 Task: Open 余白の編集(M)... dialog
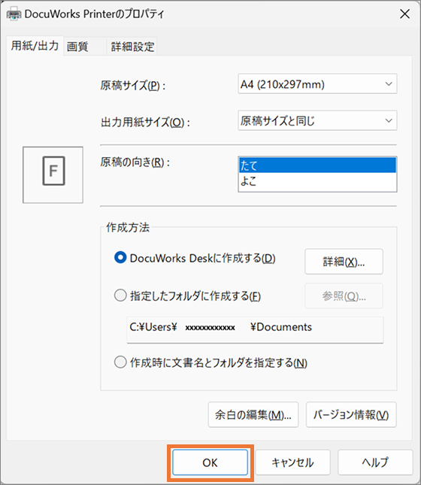(x=253, y=415)
